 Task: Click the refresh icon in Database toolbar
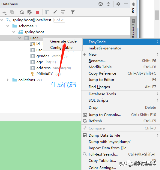[22, 12]
